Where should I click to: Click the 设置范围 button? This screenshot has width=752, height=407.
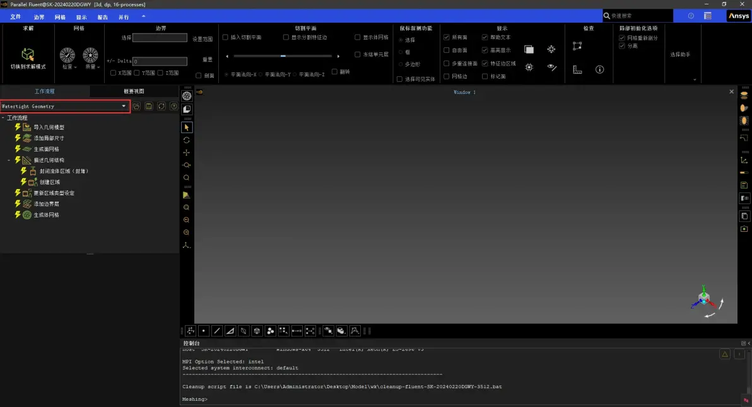click(x=203, y=39)
